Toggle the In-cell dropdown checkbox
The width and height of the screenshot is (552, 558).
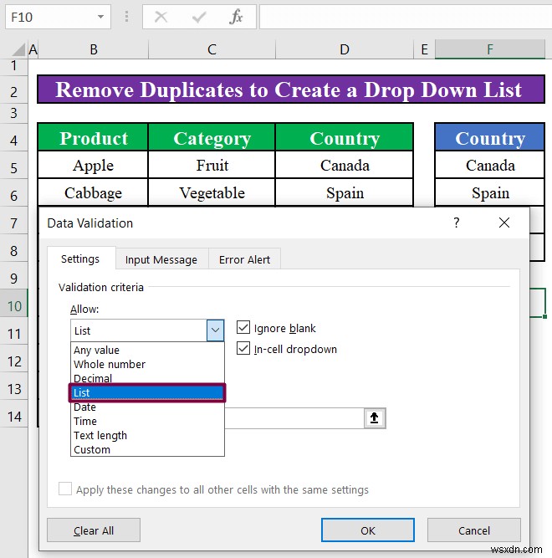click(243, 348)
